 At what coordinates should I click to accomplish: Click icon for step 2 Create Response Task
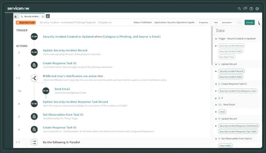(34, 65)
